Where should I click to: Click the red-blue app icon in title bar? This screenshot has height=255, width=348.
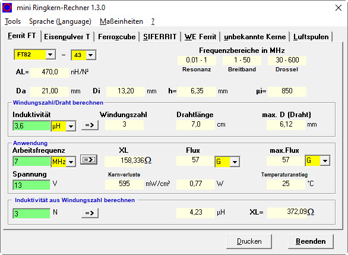coord(7,8)
